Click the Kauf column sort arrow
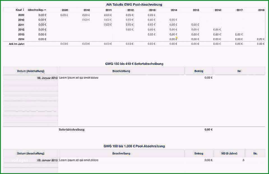This screenshot has height=174, width=269. point(24,10)
